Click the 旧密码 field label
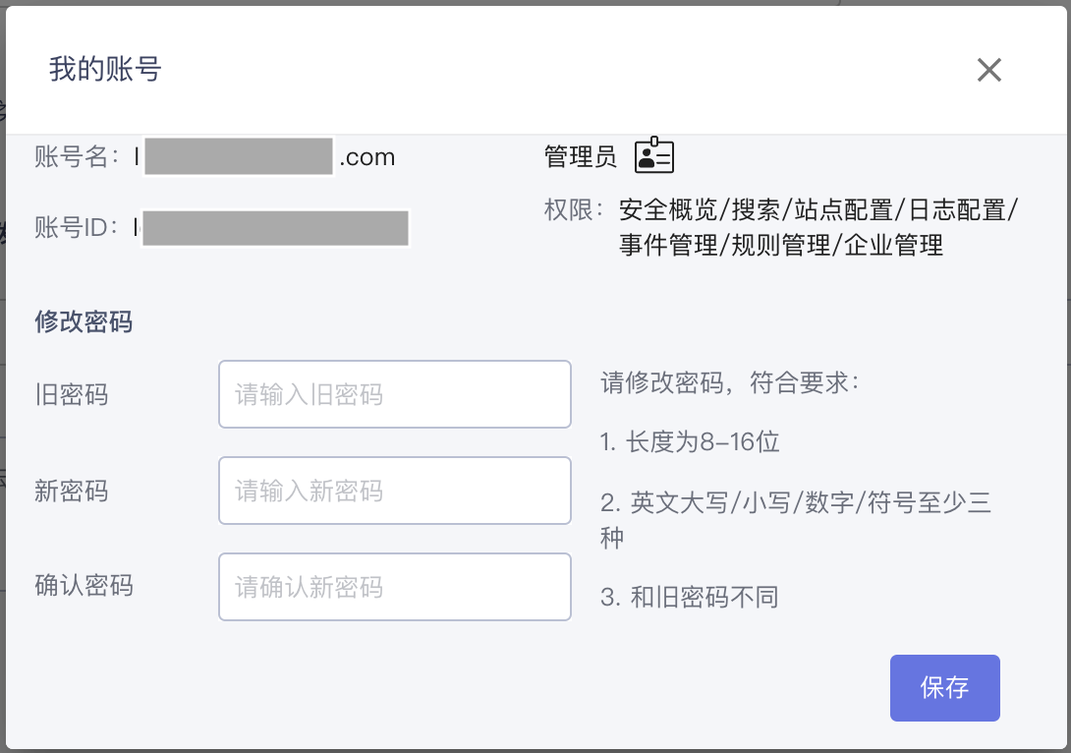Image resolution: width=1071 pixels, height=753 pixels. [x=71, y=394]
